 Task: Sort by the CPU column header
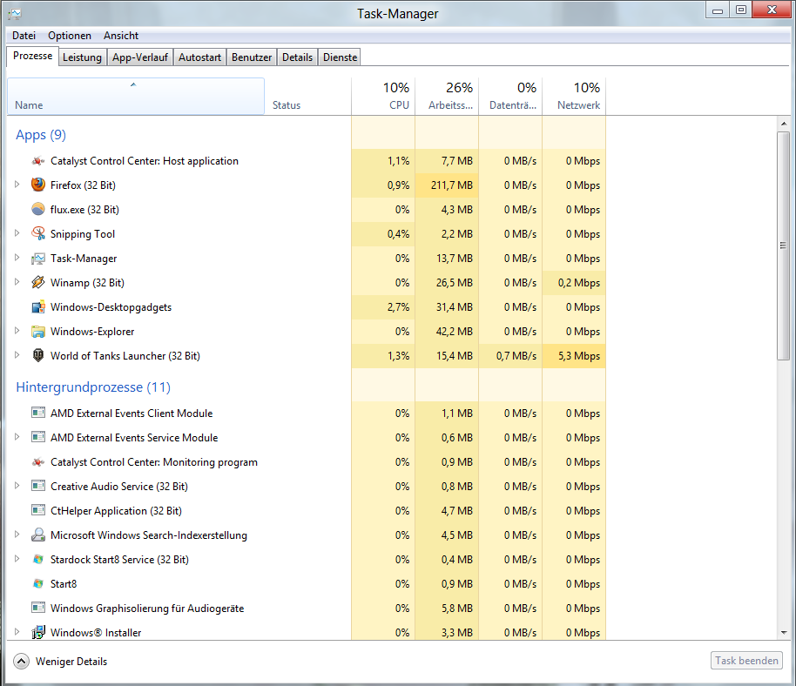tap(383, 97)
